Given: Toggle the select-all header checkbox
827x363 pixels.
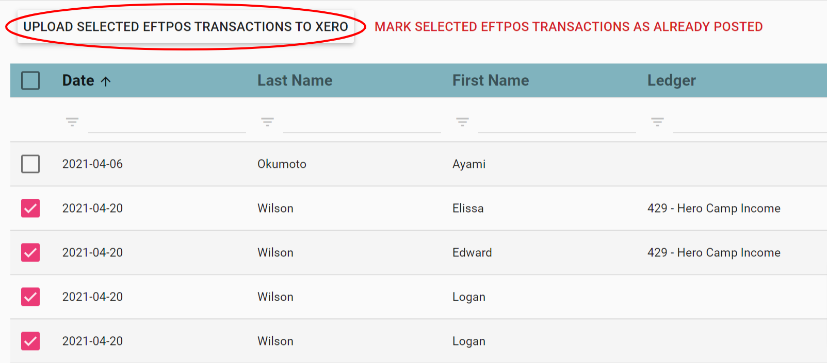Looking at the screenshot, I should (x=30, y=80).
